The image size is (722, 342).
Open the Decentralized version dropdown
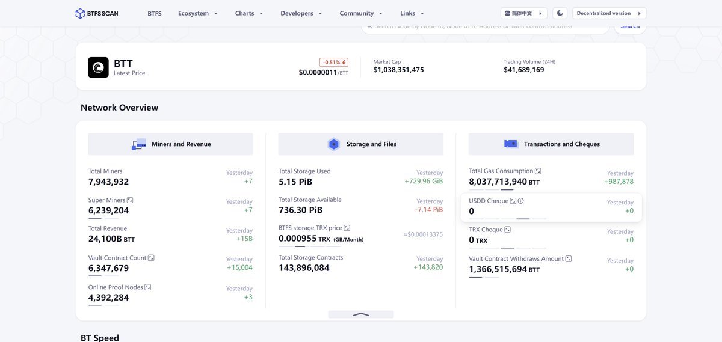point(609,13)
